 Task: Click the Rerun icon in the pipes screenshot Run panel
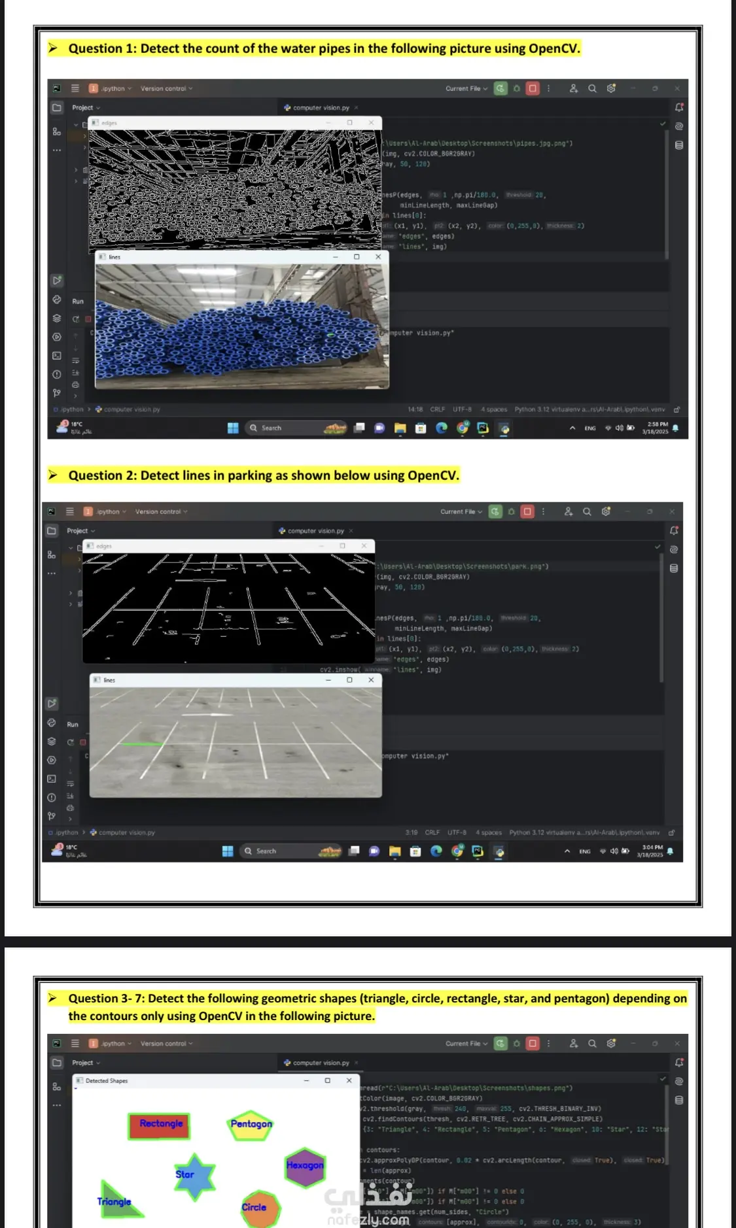point(76,319)
